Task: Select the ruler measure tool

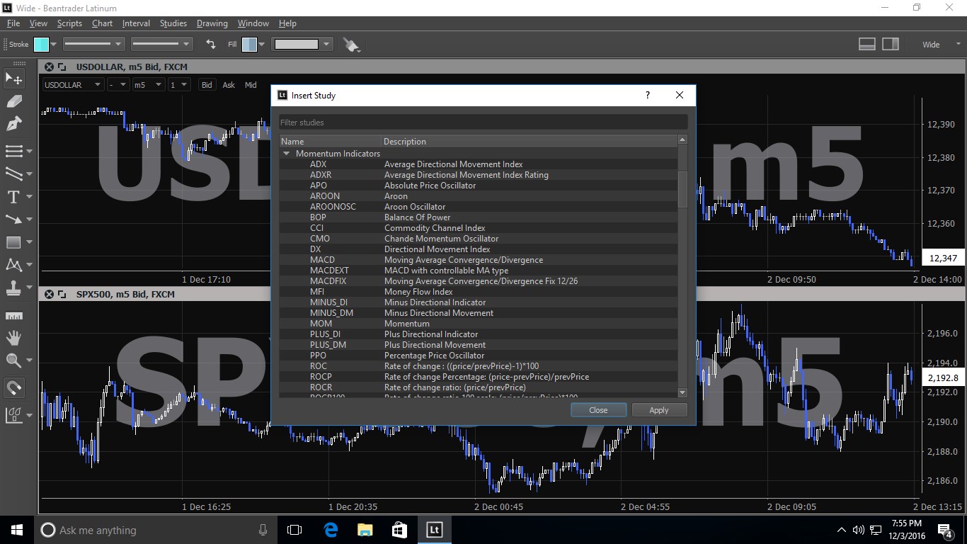Action: (x=13, y=316)
